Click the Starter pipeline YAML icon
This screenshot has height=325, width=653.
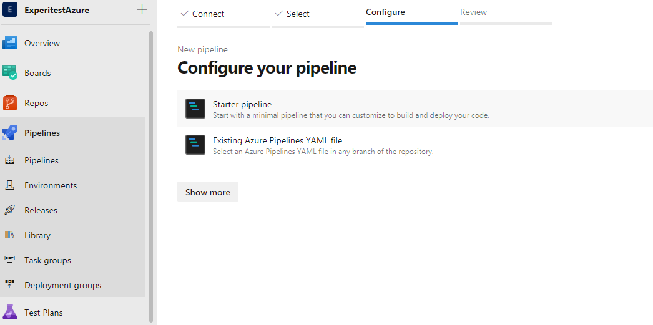[195, 109]
